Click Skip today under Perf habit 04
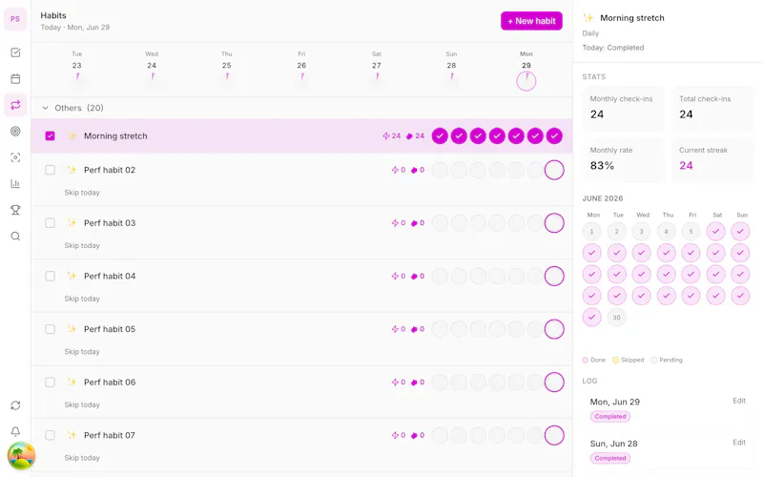 click(x=82, y=299)
